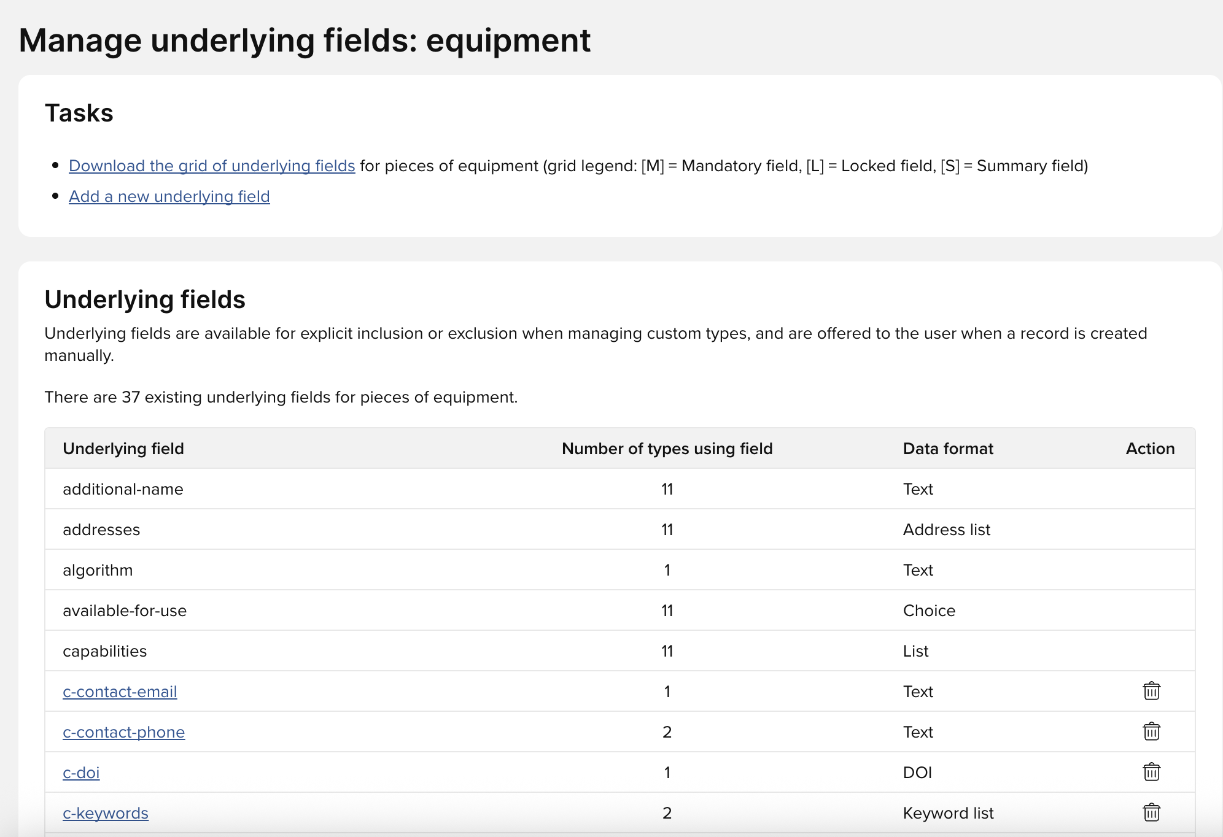1223x837 pixels.
Task: Click the Action column header
Action: click(x=1150, y=449)
